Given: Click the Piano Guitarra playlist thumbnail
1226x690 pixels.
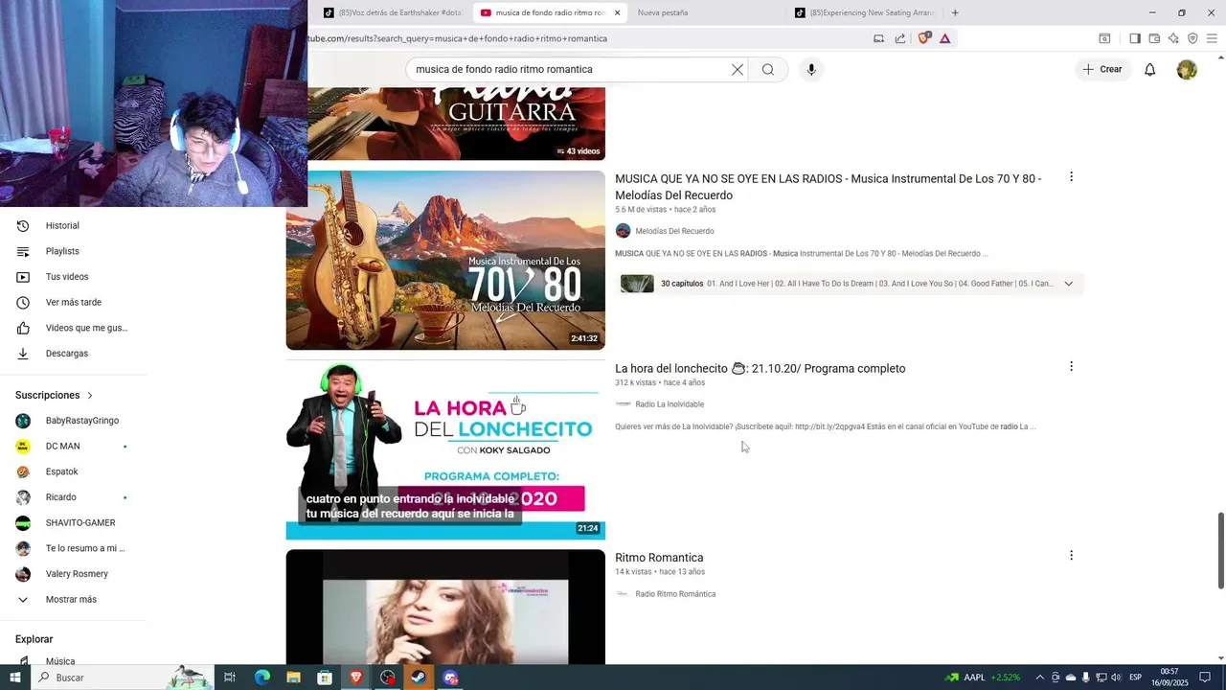Looking at the screenshot, I should [456, 124].
